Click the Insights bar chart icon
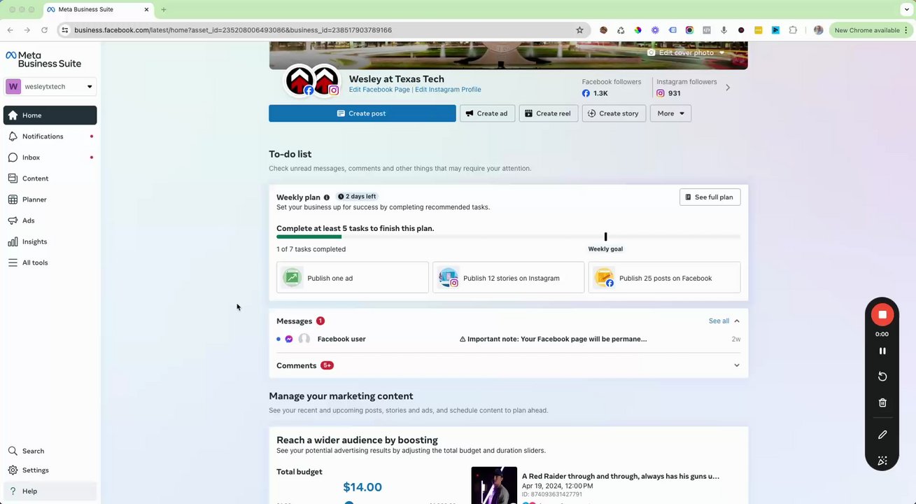The height and width of the screenshot is (504, 916). [x=13, y=241]
